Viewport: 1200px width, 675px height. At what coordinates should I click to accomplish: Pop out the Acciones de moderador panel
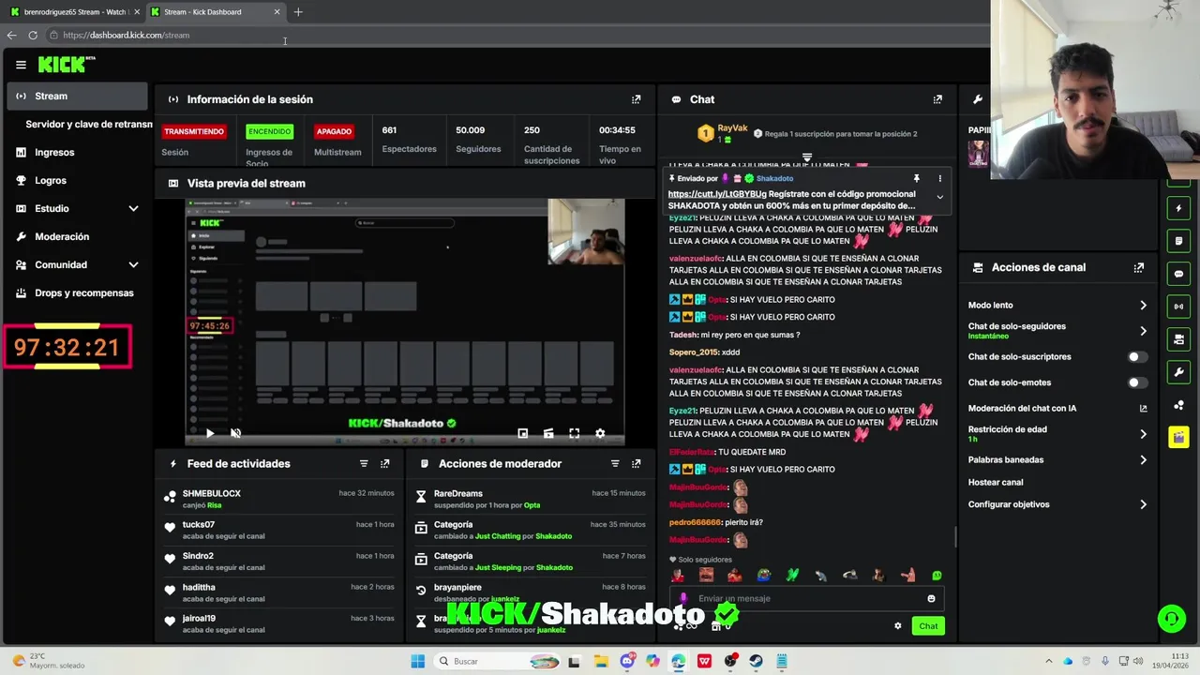coord(637,464)
